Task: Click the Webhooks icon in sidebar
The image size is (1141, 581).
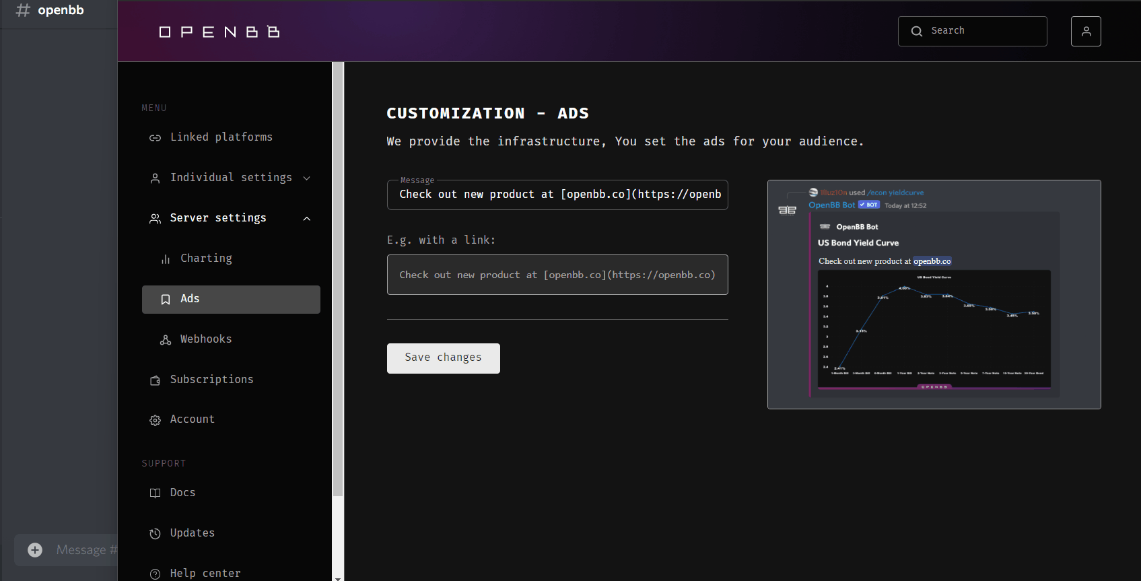Action: [166, 340]
